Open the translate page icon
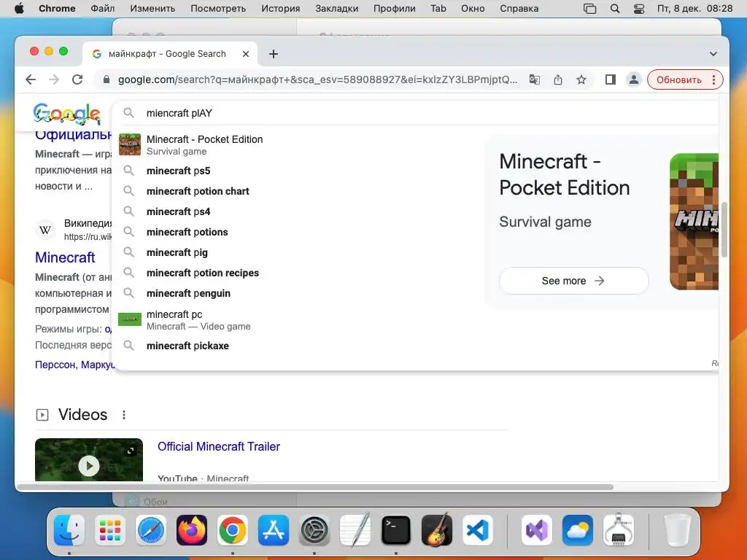This screenshot has height=560, width=747. point(535,79)
